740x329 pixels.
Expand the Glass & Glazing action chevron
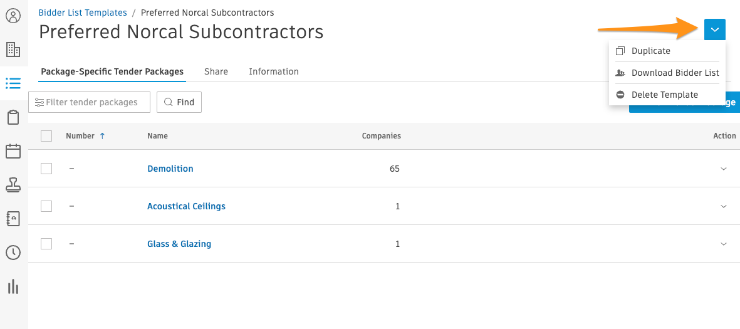click(724, 244)
